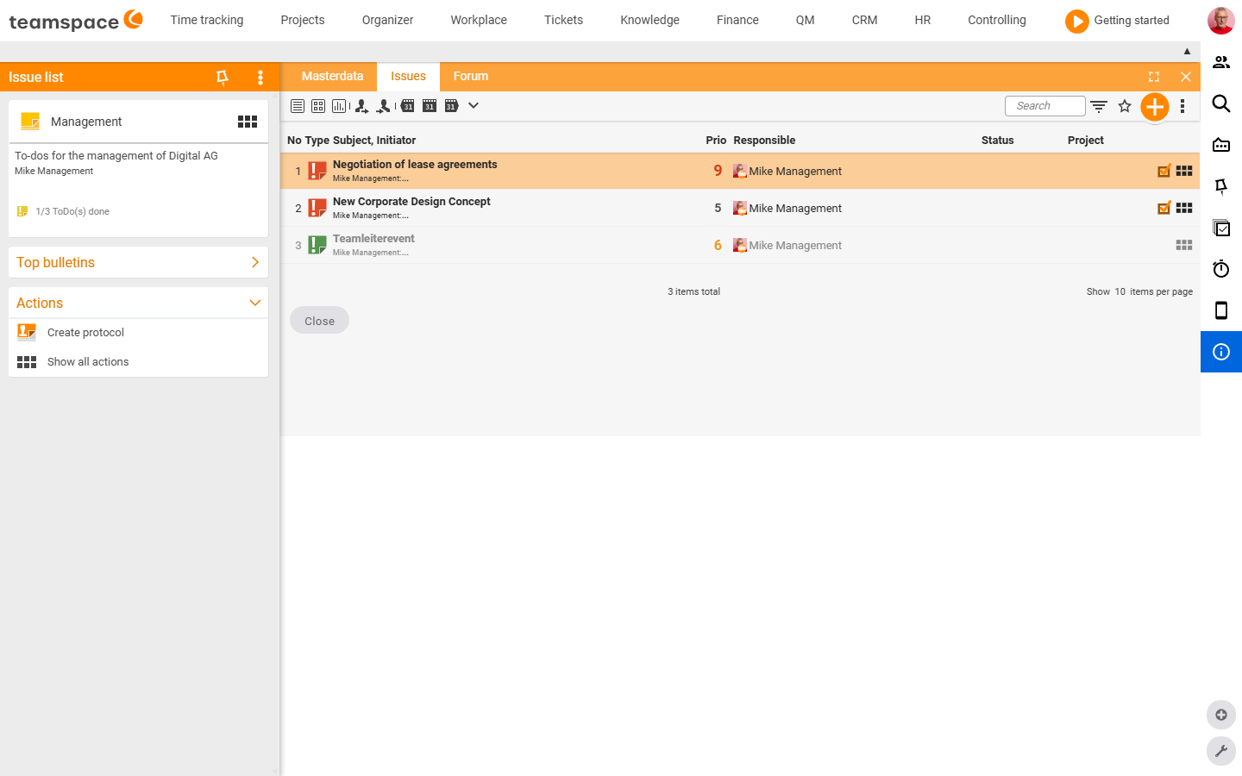
Task: Sort by the Responsible column header
Action: coord(764,141)
